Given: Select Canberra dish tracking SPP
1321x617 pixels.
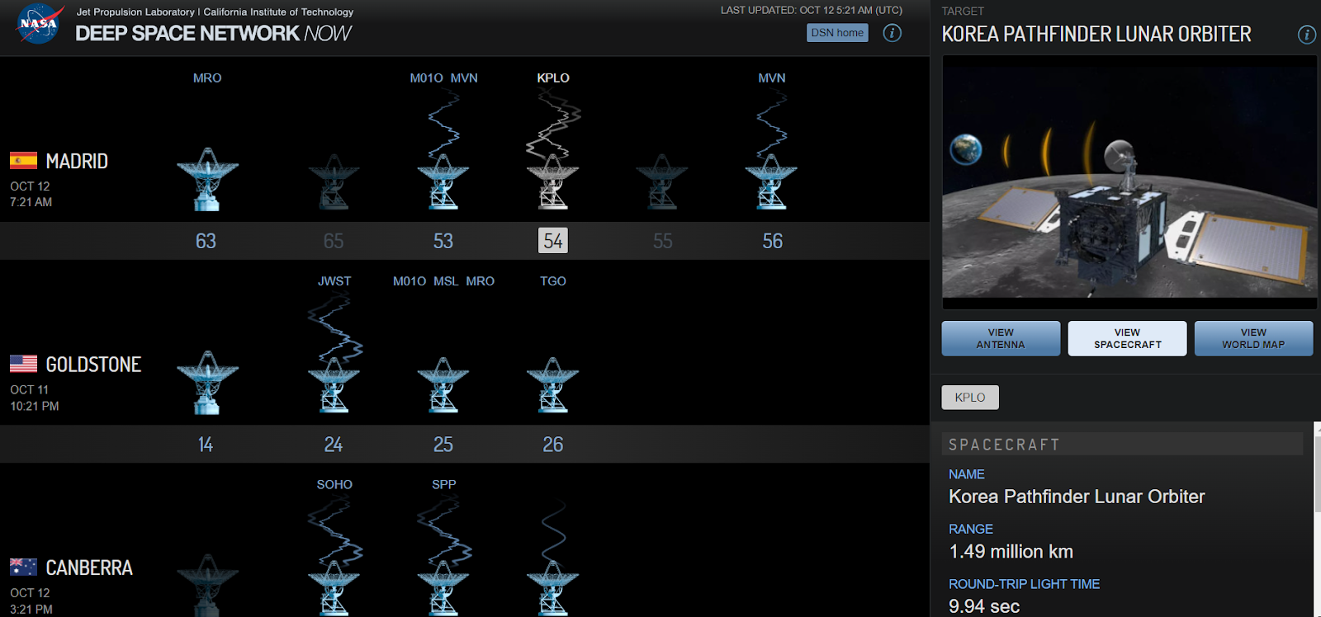Looking at the screenshot, I should tap(443, 588).
